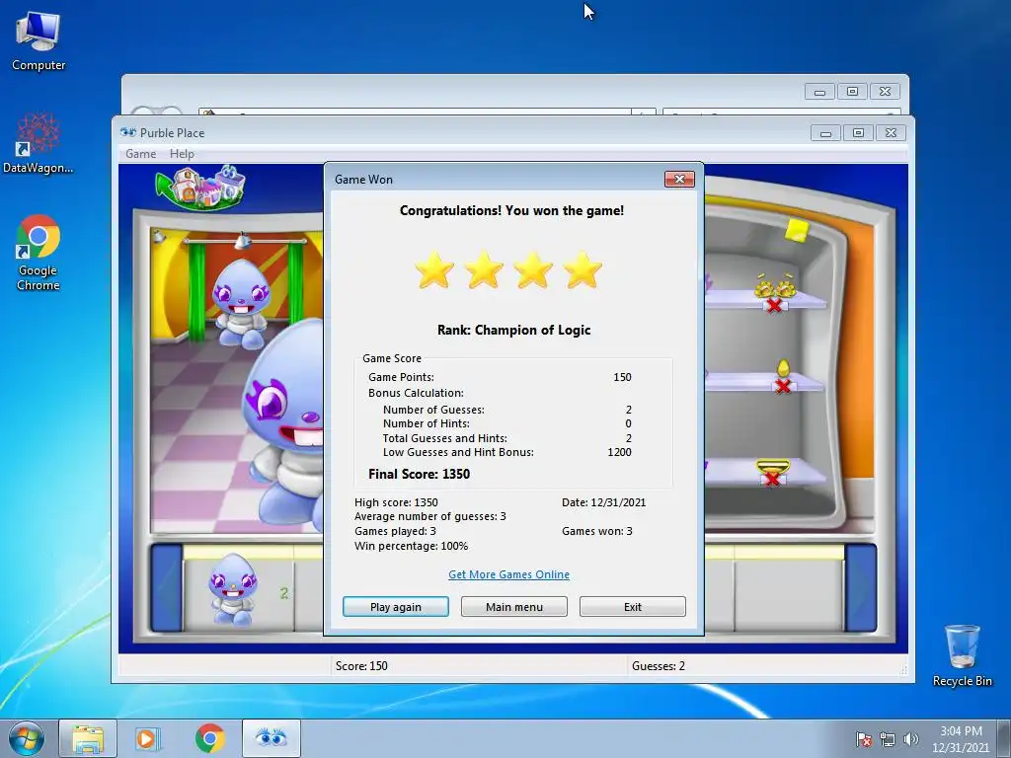
Task: Click the yellow sticky note in the closet
Action: (x=798, y=230)
